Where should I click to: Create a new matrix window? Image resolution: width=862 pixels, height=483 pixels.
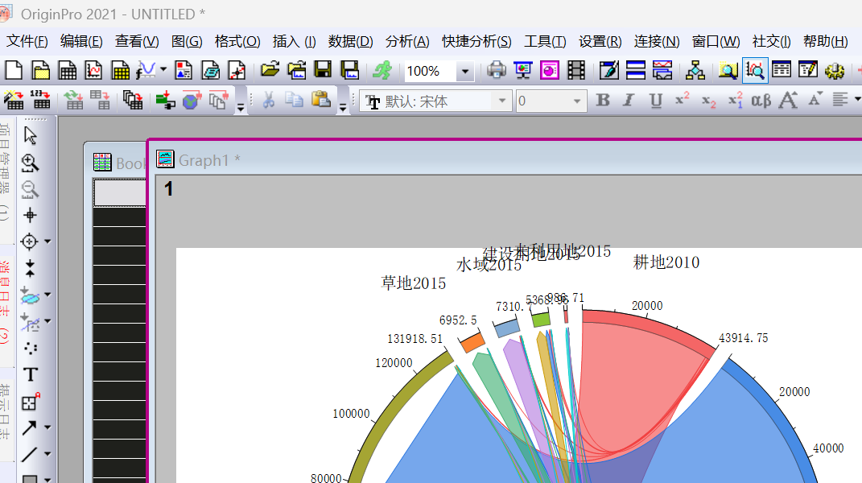pyautogui.click(x=120, y=70)
